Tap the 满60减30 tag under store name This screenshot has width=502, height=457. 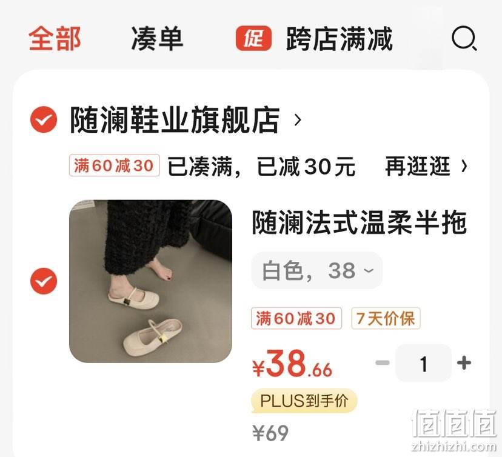(x=115, y=165)
